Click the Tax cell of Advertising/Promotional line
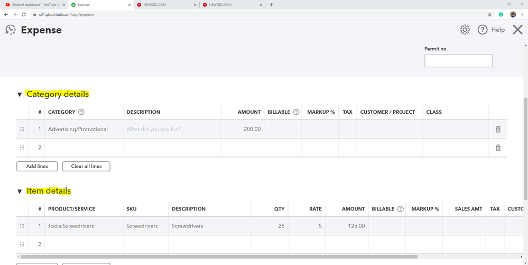 348,129
